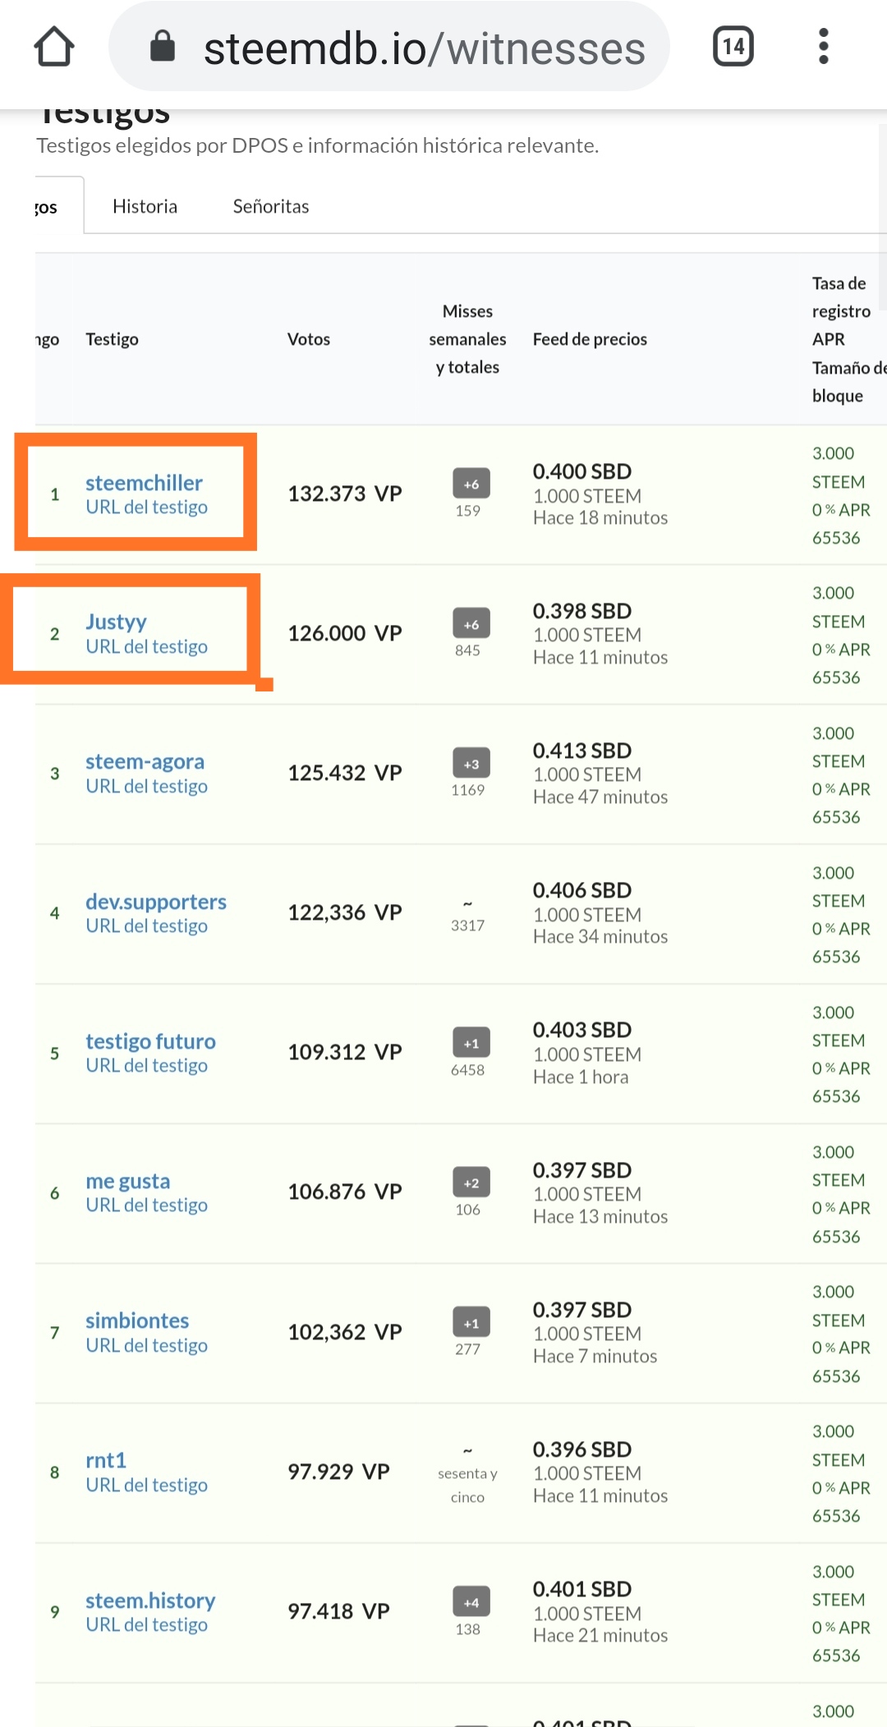Image resolution: width=887 pixels, height=1727 pixels.
Task: Open the steem-agora witness link
Action: tap(145, 762)
